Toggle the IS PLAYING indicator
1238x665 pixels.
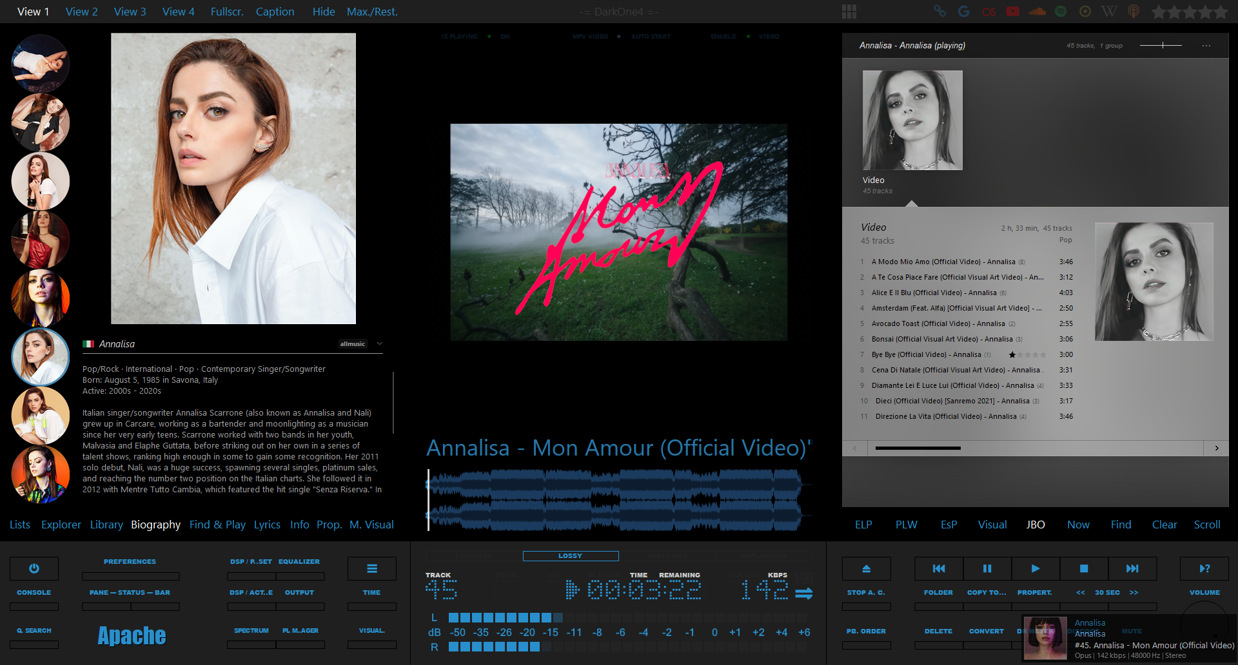pyautogui.click(x=489, y=37)
